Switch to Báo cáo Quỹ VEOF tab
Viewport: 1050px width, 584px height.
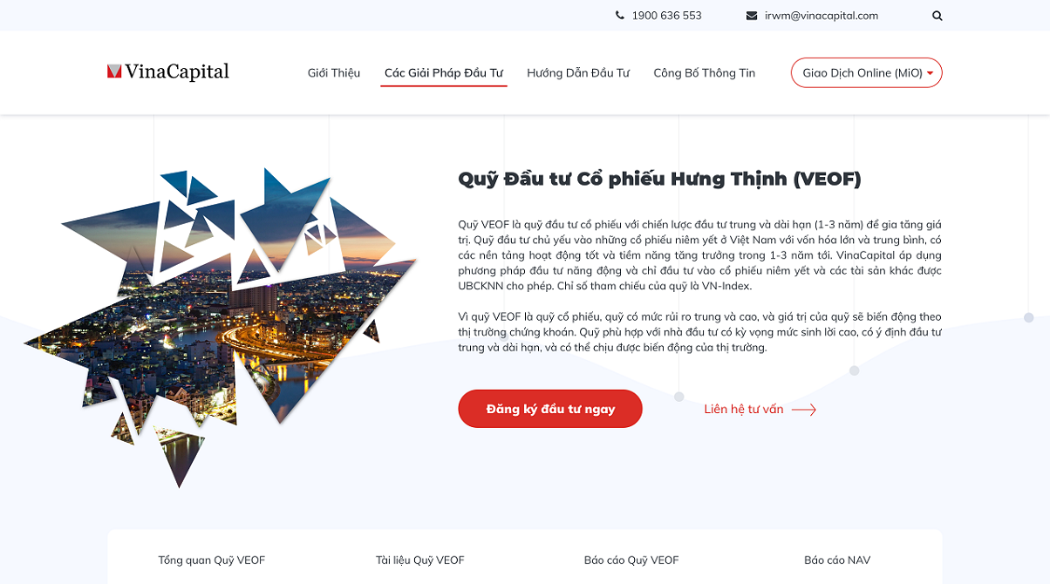pyautogui.click(x=631, y=560)
